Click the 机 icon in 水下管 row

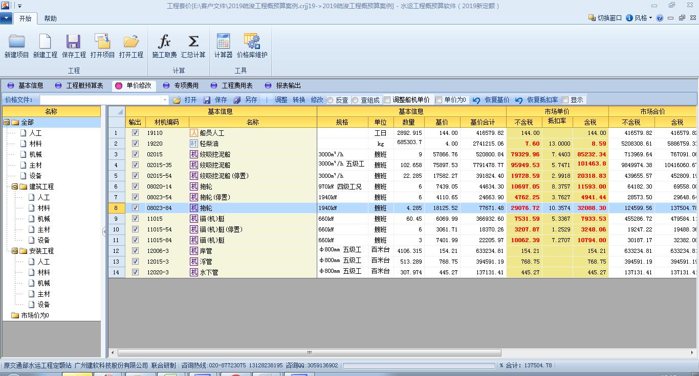point(194,272)
